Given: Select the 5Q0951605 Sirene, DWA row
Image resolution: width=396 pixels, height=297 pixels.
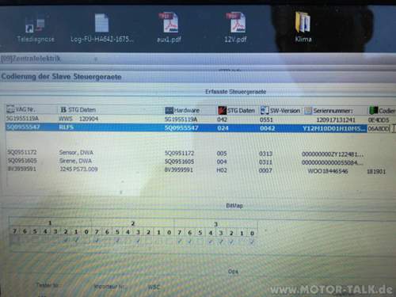Looking at the screenshot, I should 185,162.
